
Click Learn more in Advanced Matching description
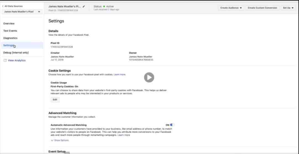pyautogui.click(x=124, y=135)
